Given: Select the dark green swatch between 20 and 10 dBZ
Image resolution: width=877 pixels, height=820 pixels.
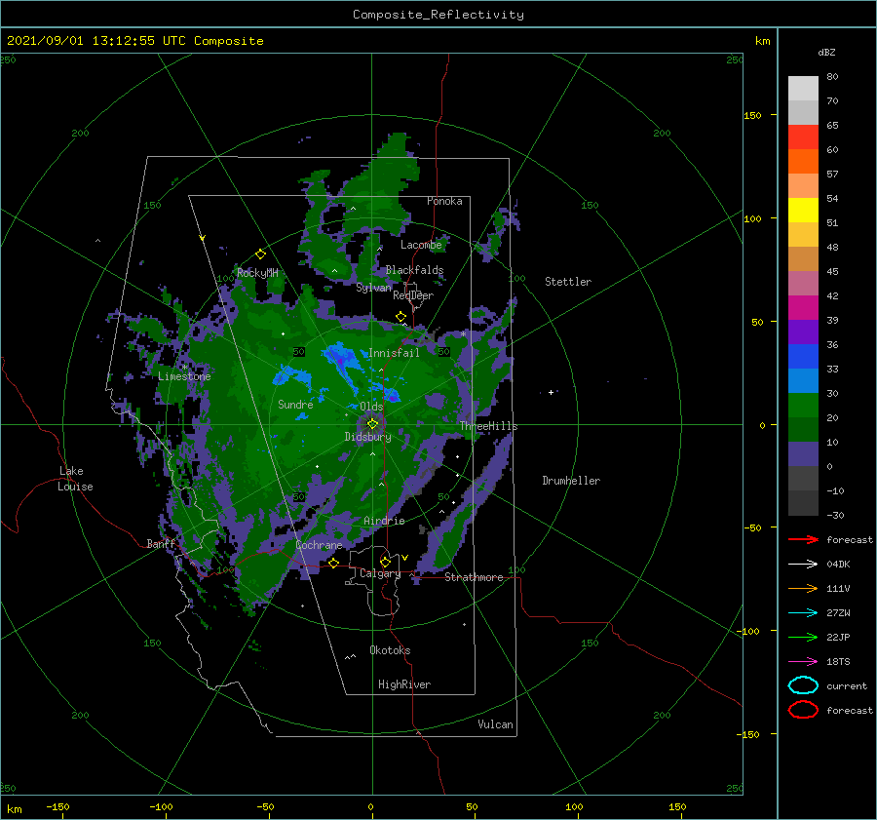Looking at the screenshot, I should click(803, 430).
